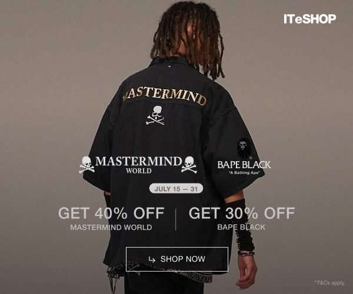Click the BAPE BLACK caption under 30% off
Image resolution: width=353 pixels, height=294 pixels.
(241, 227)
